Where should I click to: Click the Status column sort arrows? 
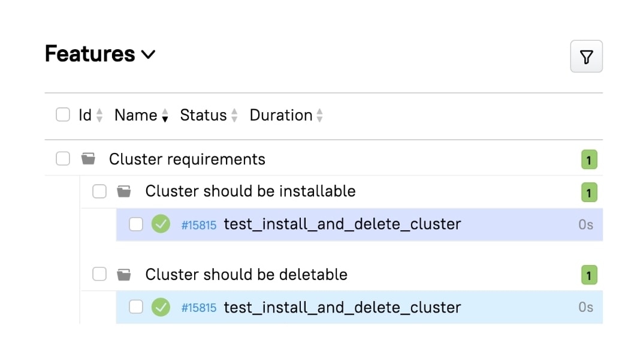tap(233, 115)
